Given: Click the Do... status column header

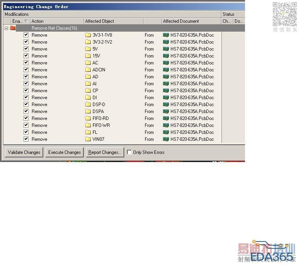Looking at the screenshot, I should click(x=239, y=21).
